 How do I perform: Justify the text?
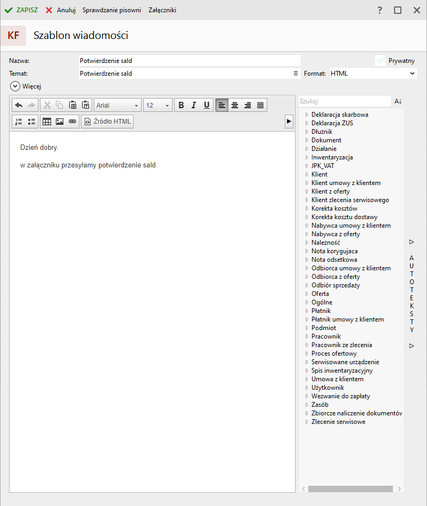[x=260, y=105]
